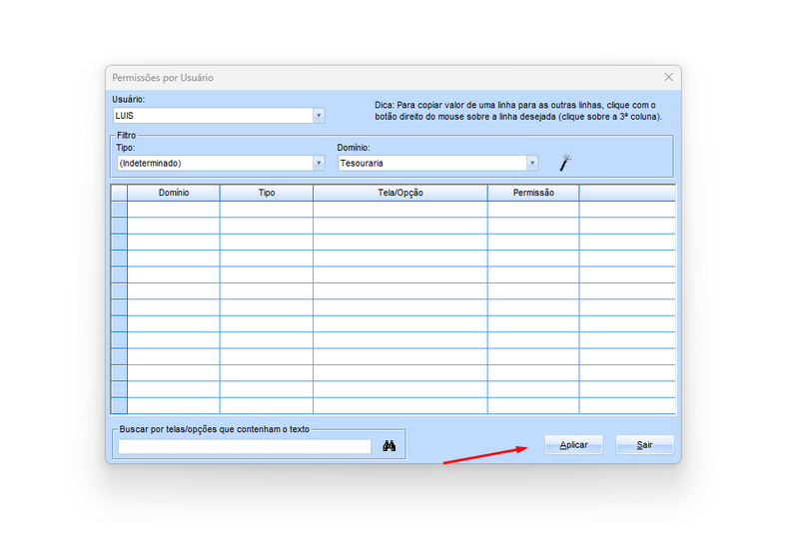Expand the Tipo filter dropdown arrow
Viewport: 799px width, 533px height.
coord(319,163)
